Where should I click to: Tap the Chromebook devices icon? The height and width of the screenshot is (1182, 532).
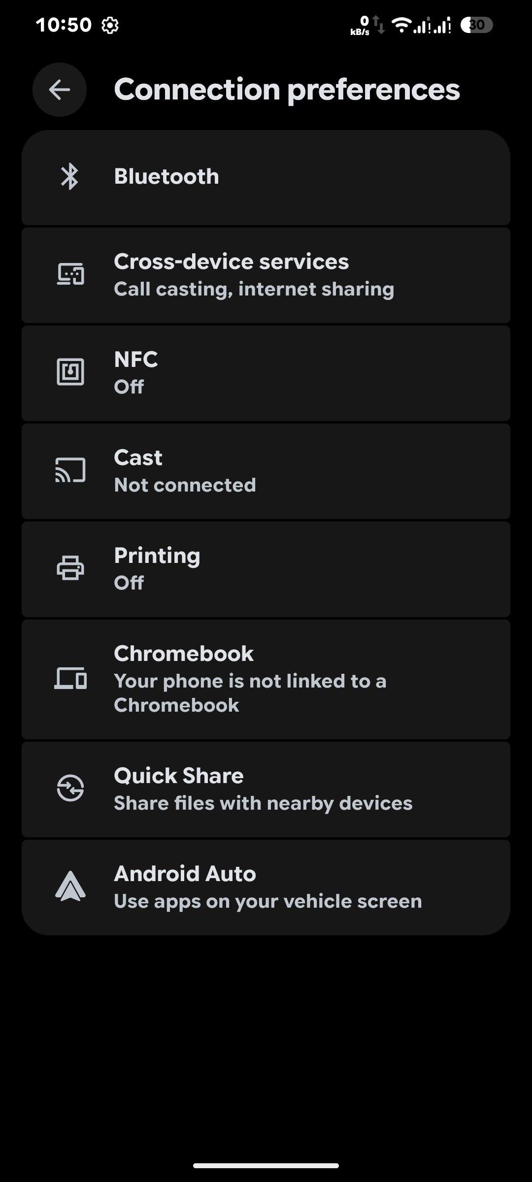point(70,679)
